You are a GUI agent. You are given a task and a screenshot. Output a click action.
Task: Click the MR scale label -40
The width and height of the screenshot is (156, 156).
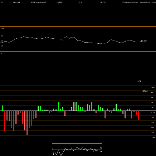pyautogui.click(x=152, y=123)
